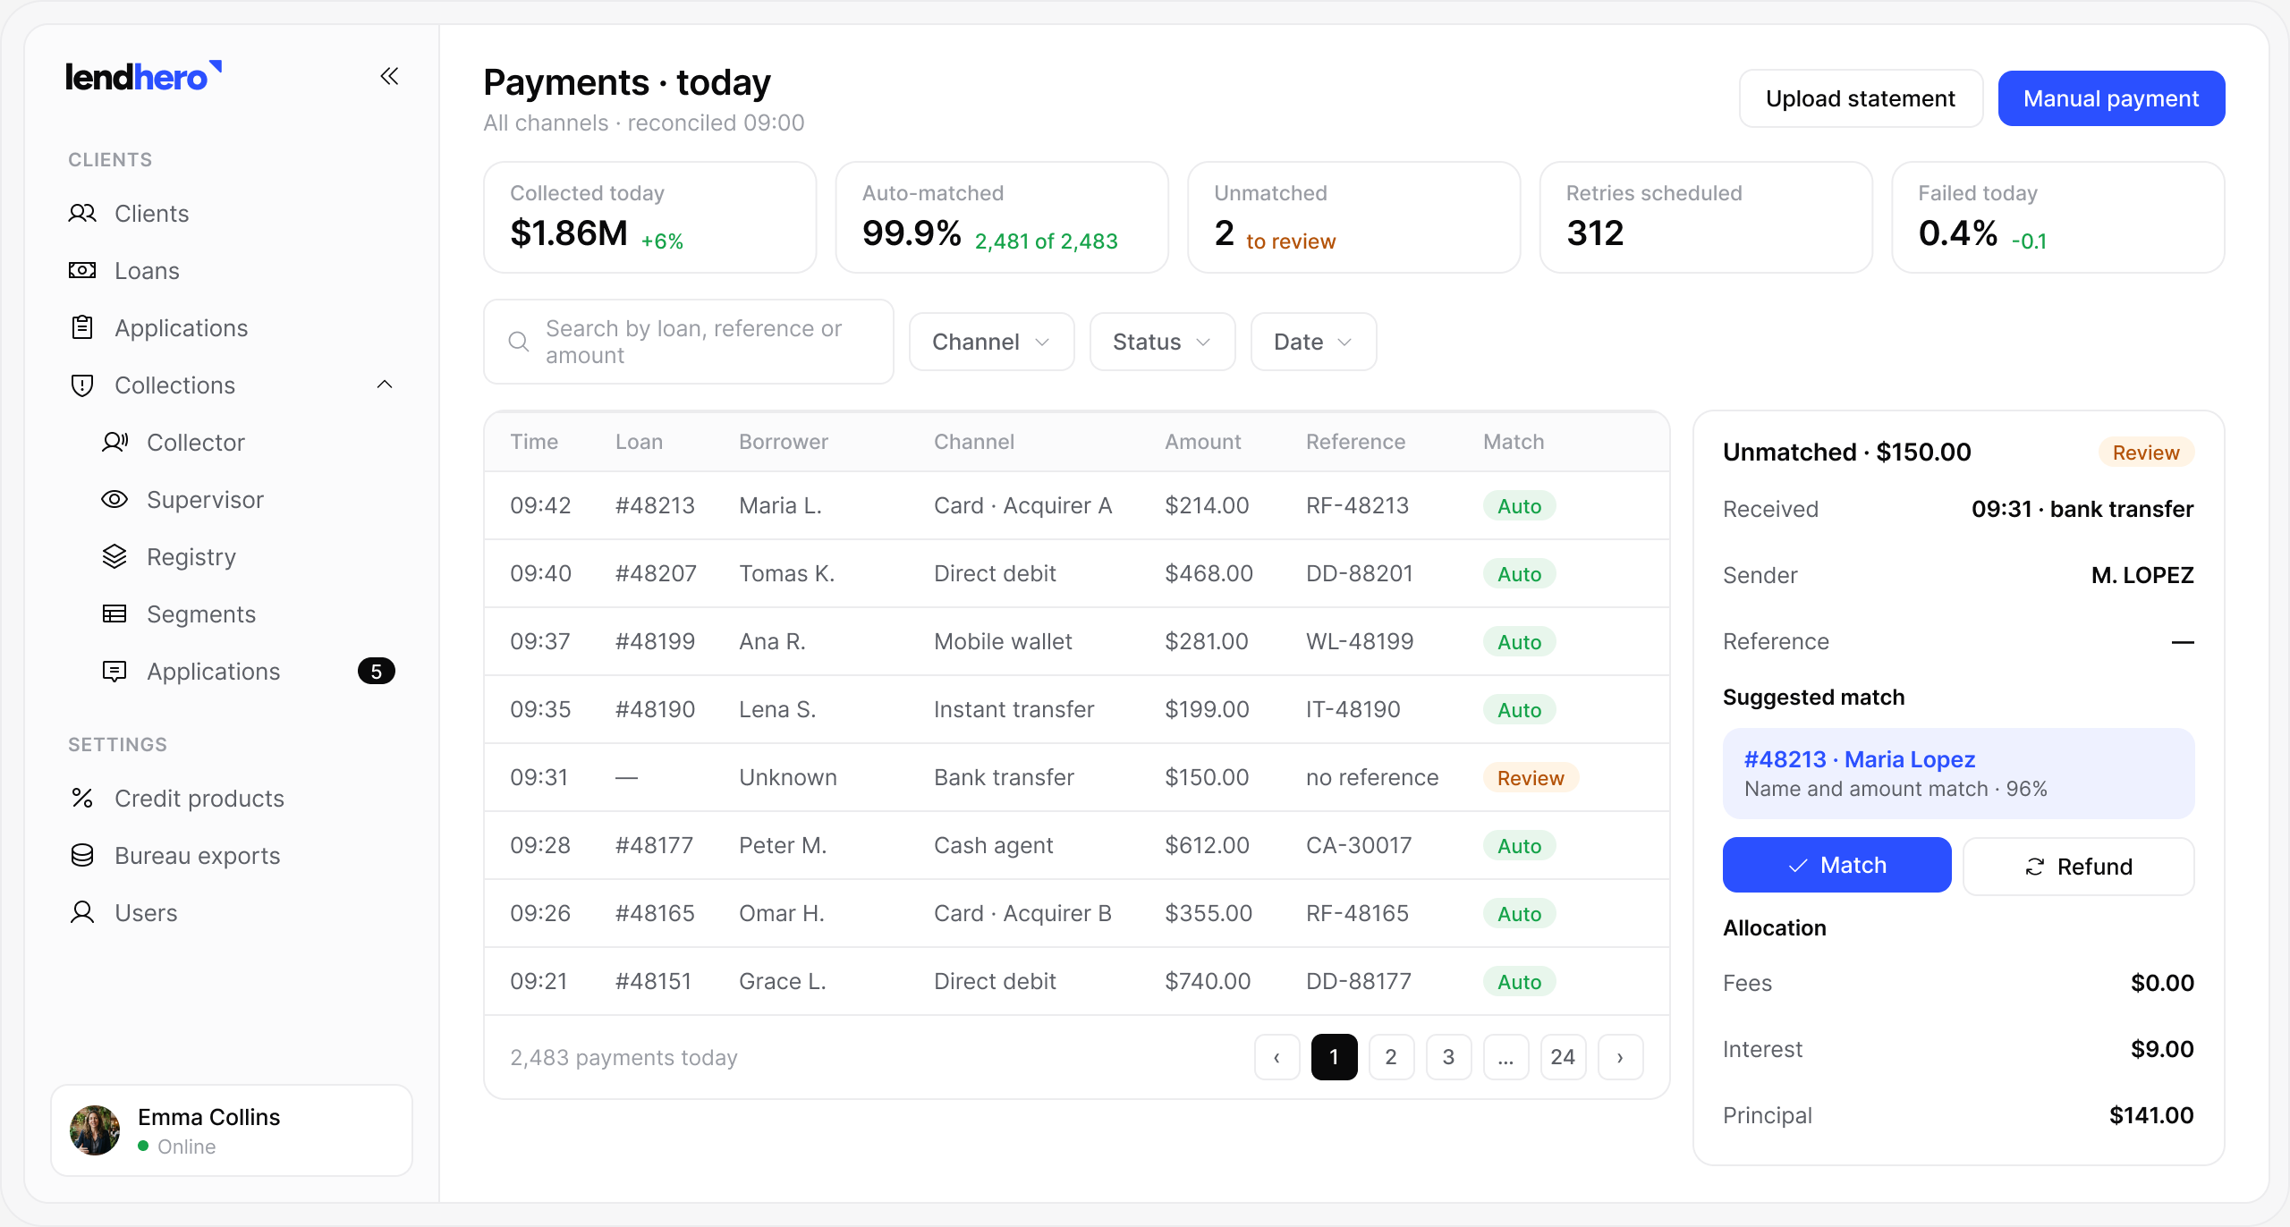Viewport: 2290px width, 1227px height.
Task: Click the Collector icon
Action: click(x=114, y=442)
